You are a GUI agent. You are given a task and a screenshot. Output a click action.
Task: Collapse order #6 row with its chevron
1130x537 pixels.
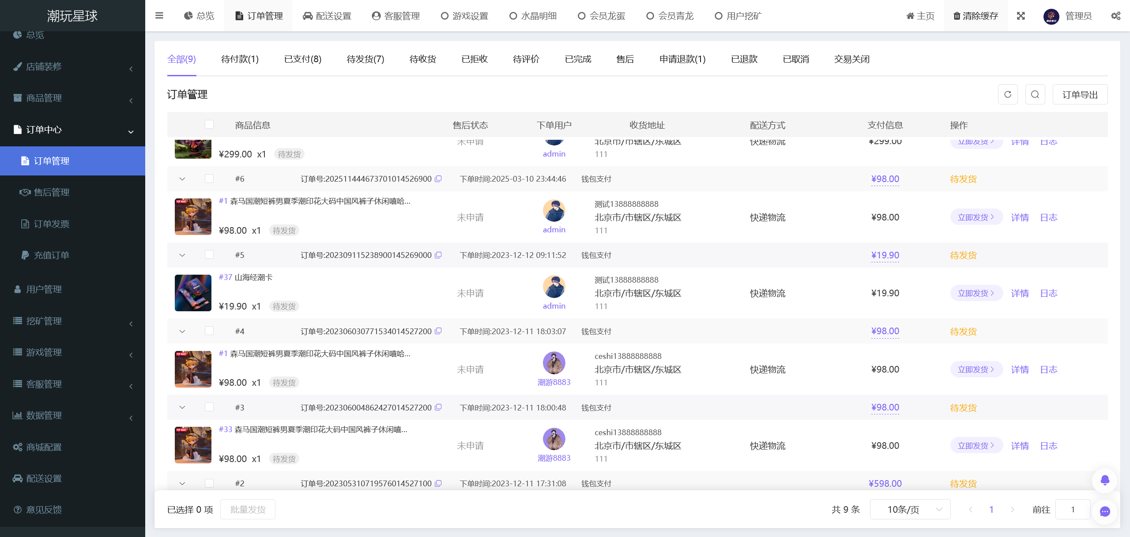pyautogui.click(x=182, y=179)
